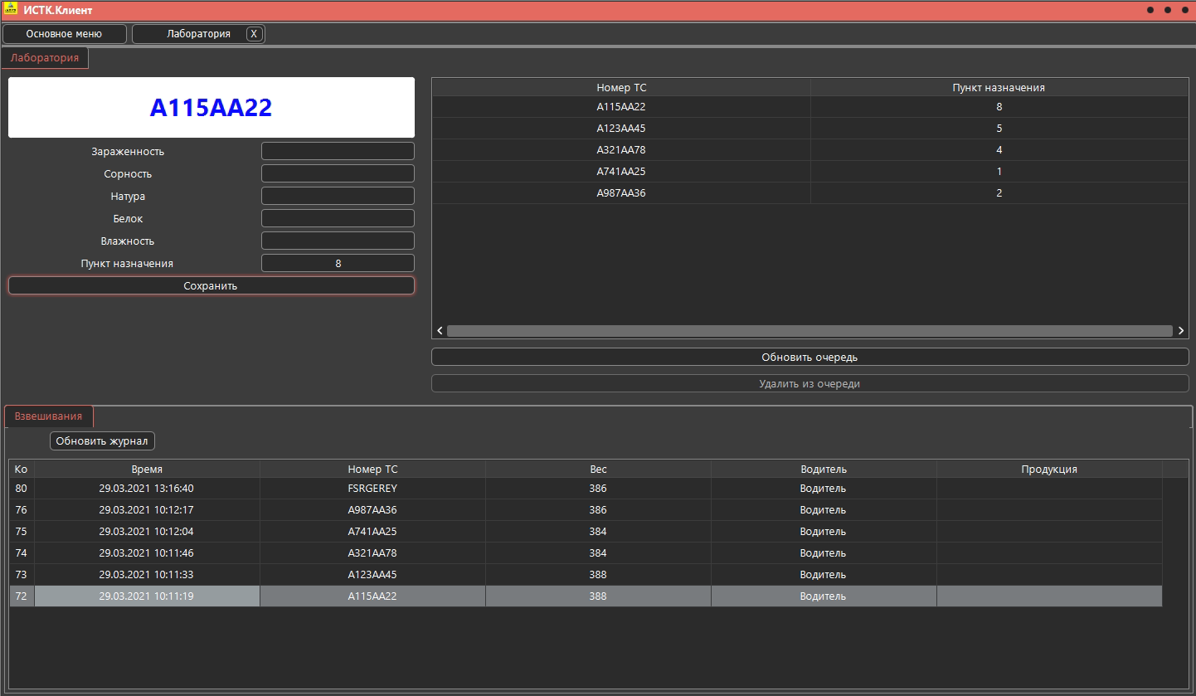Click the large A115AA22 plate display
The image size is (1196, 696).
point(211,108)
